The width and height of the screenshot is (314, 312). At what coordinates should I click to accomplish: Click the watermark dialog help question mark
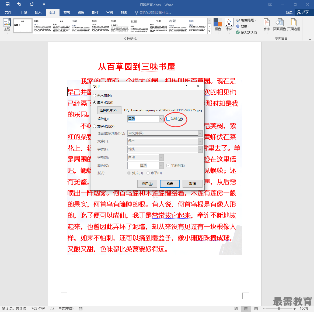tap(186, 86)
